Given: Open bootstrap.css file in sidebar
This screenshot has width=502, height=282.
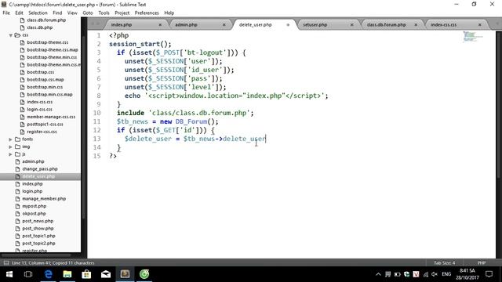Looking at the screenshot, I should [40, 72].
